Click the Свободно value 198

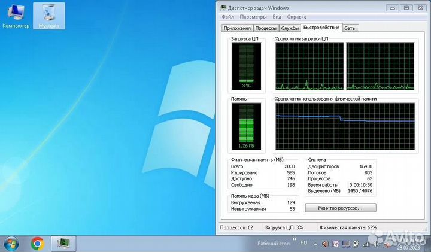click(291, 185)
